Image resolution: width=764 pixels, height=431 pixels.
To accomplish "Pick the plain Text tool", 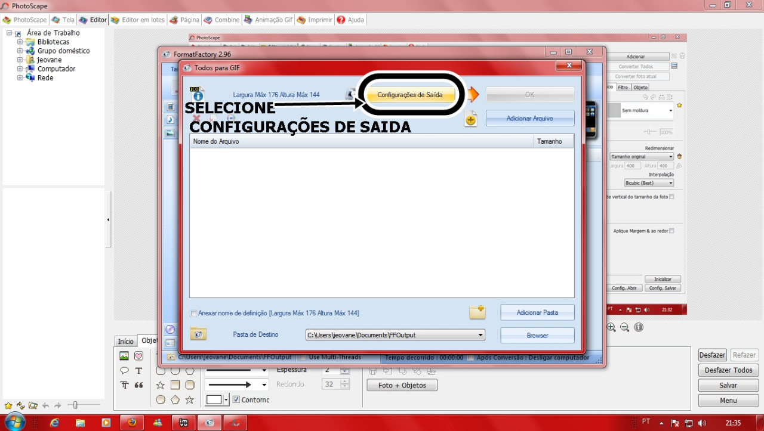I will tap(138, 370).
